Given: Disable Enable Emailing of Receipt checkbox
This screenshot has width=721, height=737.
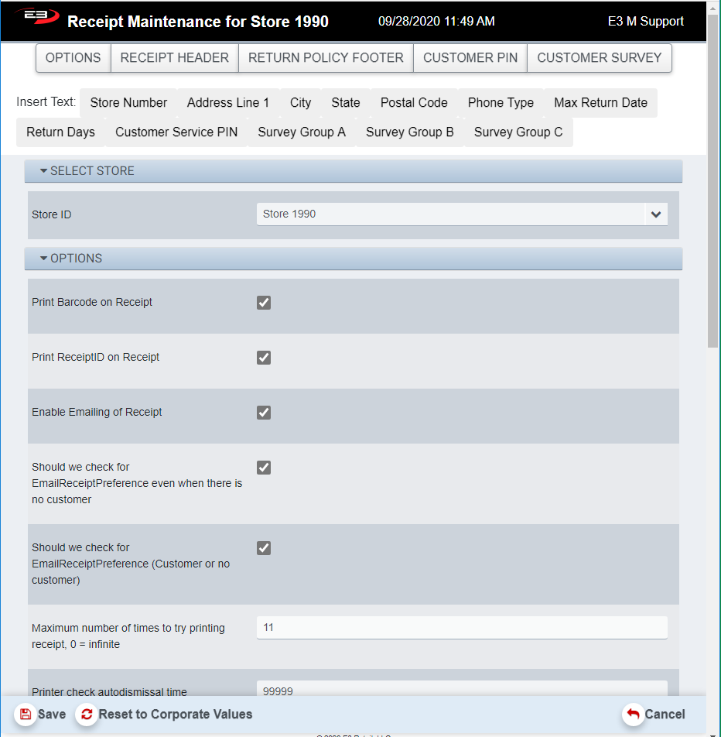Looking at the screenshot, I should coord(264,413).
